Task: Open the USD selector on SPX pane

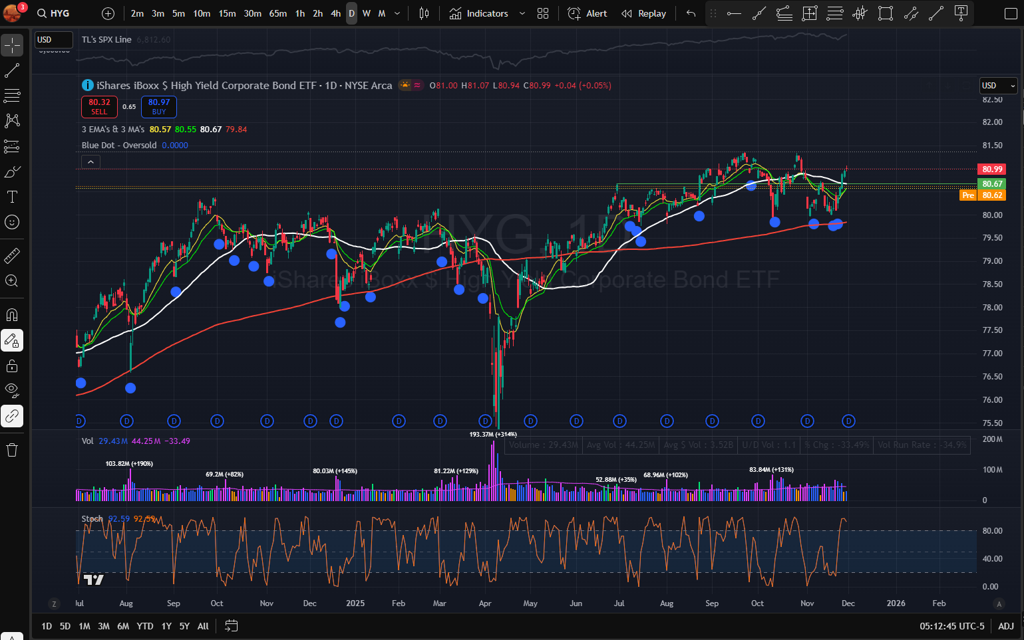Action: pos(53,40)
